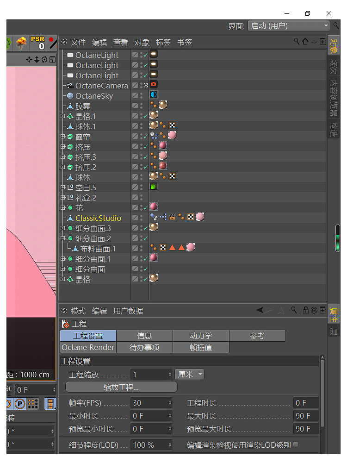Click the 缩放工程... button

(x=121, y=387)
